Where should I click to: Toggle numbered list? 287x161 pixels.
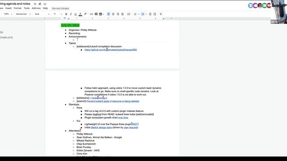point(135,14)
